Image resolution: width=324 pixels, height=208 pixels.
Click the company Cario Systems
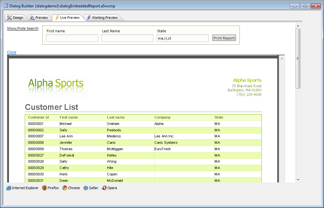tap(166, 143)
